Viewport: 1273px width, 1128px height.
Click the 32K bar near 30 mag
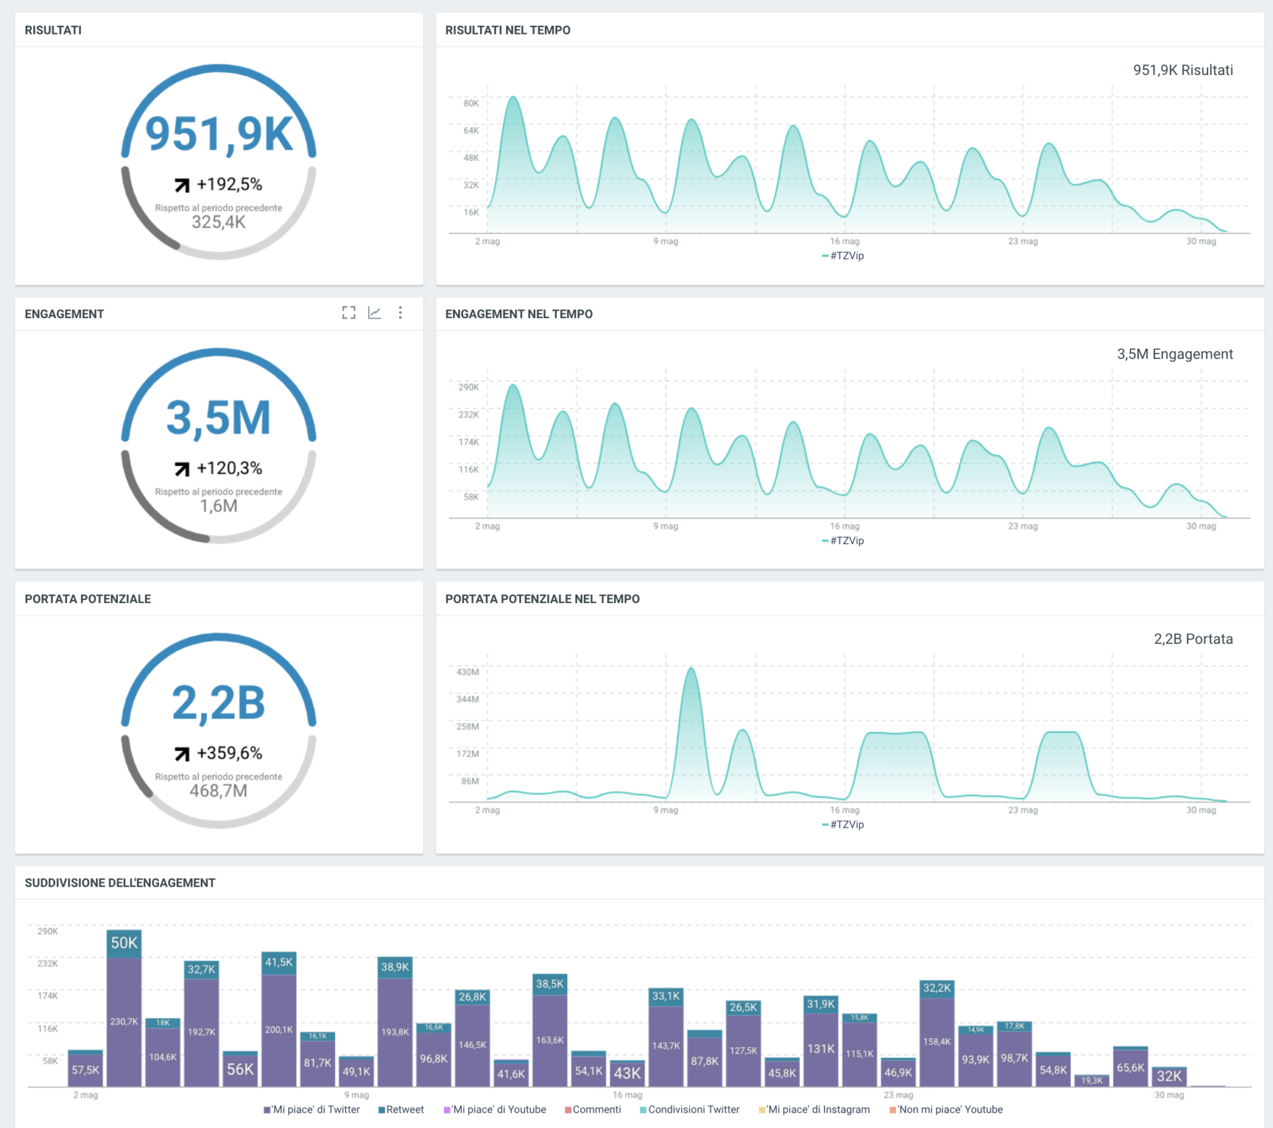[1169, 1076]
